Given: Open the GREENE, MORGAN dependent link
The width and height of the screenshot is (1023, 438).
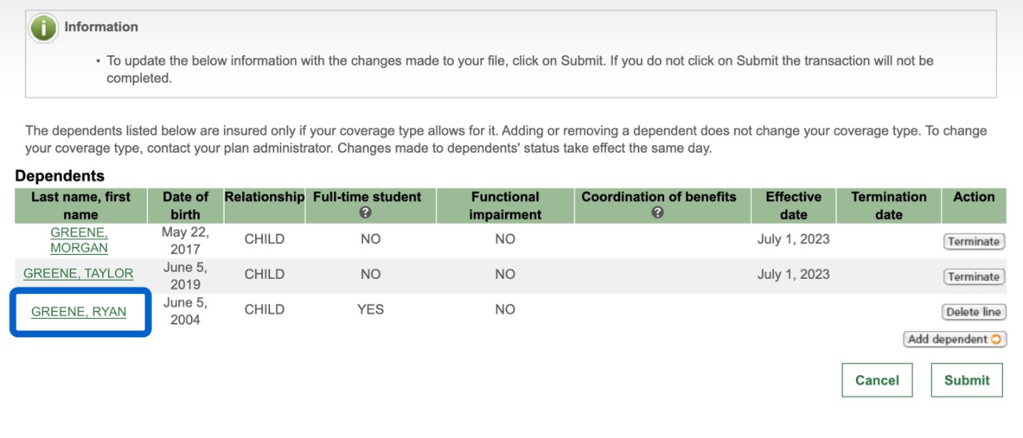Looking at the screenshot, I should pos(79,240).
